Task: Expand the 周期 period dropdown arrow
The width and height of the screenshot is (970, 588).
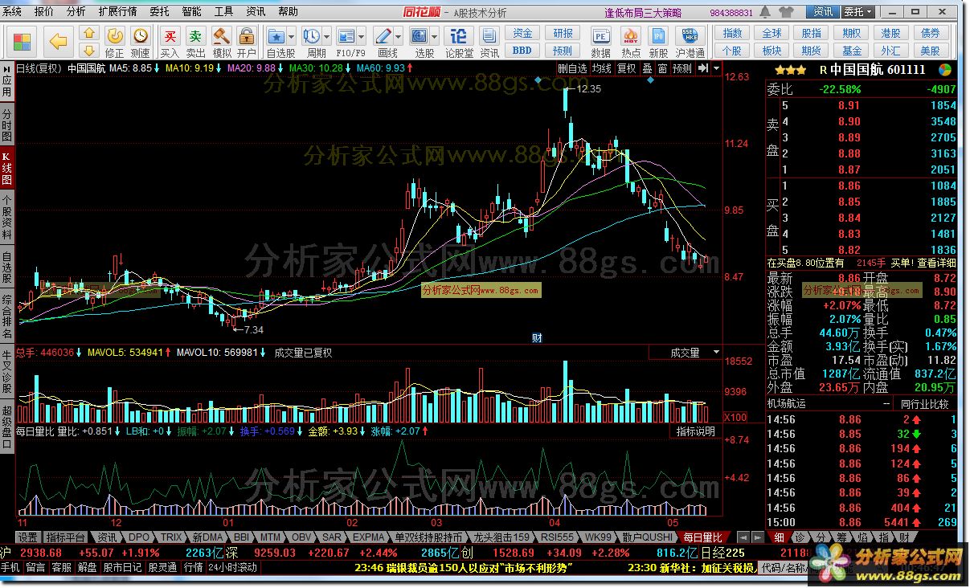Action: pos(326,36)
